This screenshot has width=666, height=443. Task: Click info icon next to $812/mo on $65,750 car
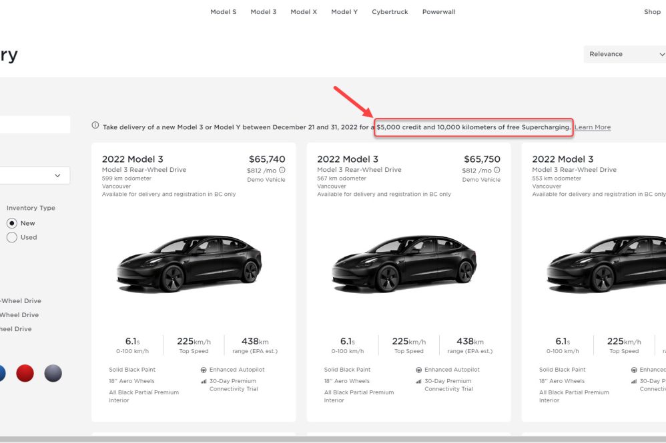[497, 171]
